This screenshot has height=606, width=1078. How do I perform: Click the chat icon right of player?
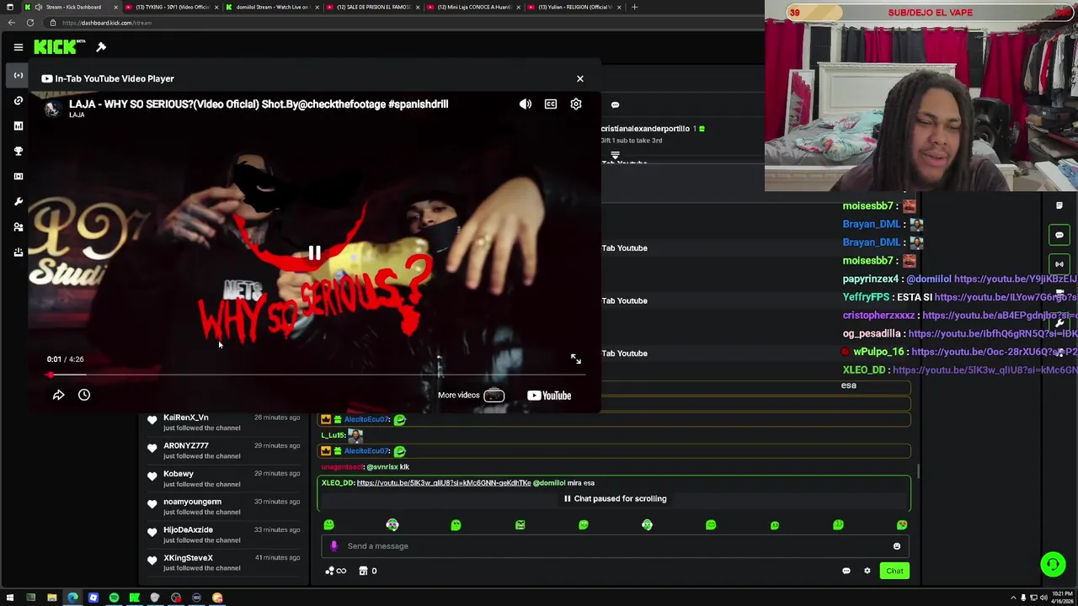pos(615,105)
